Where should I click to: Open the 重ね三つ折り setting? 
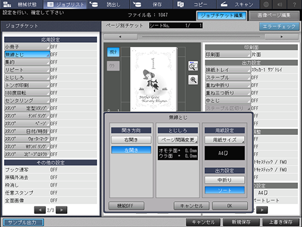click(228, 93)
